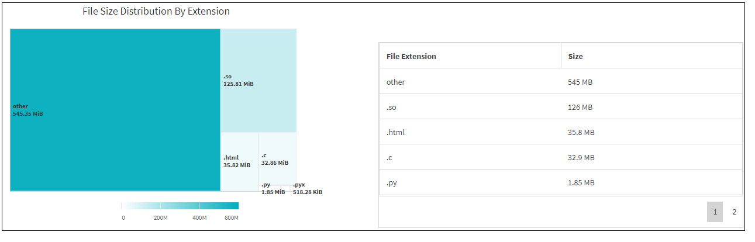Select page 1 in the table pagination
This screenshot has width=755, height=242.
pyautogui.click(x=715, y=212)
